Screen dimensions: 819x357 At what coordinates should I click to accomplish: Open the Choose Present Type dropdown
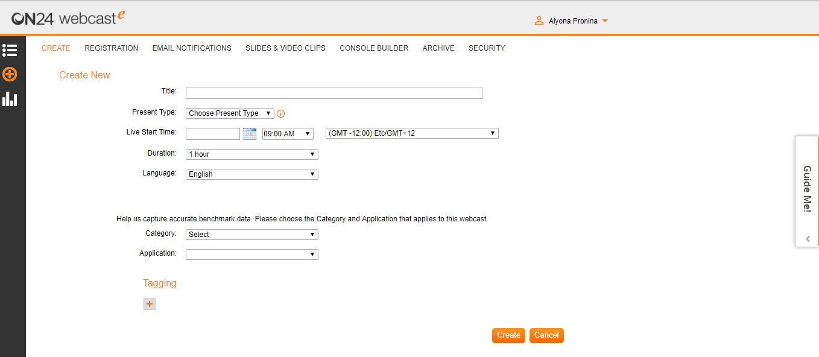[x=230, y=113]
